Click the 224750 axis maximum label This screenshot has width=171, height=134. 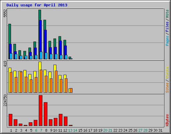[5, 100]
